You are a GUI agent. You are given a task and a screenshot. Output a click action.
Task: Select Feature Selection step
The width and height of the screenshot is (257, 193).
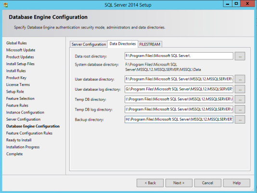[20, 98]
